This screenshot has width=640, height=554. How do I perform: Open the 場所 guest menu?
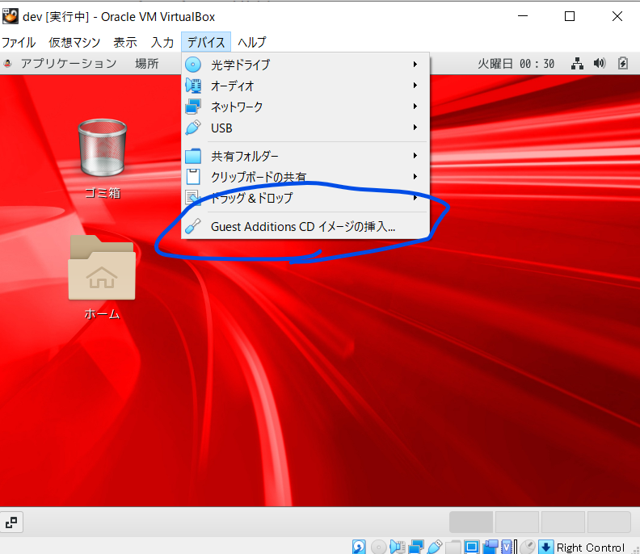147,63
